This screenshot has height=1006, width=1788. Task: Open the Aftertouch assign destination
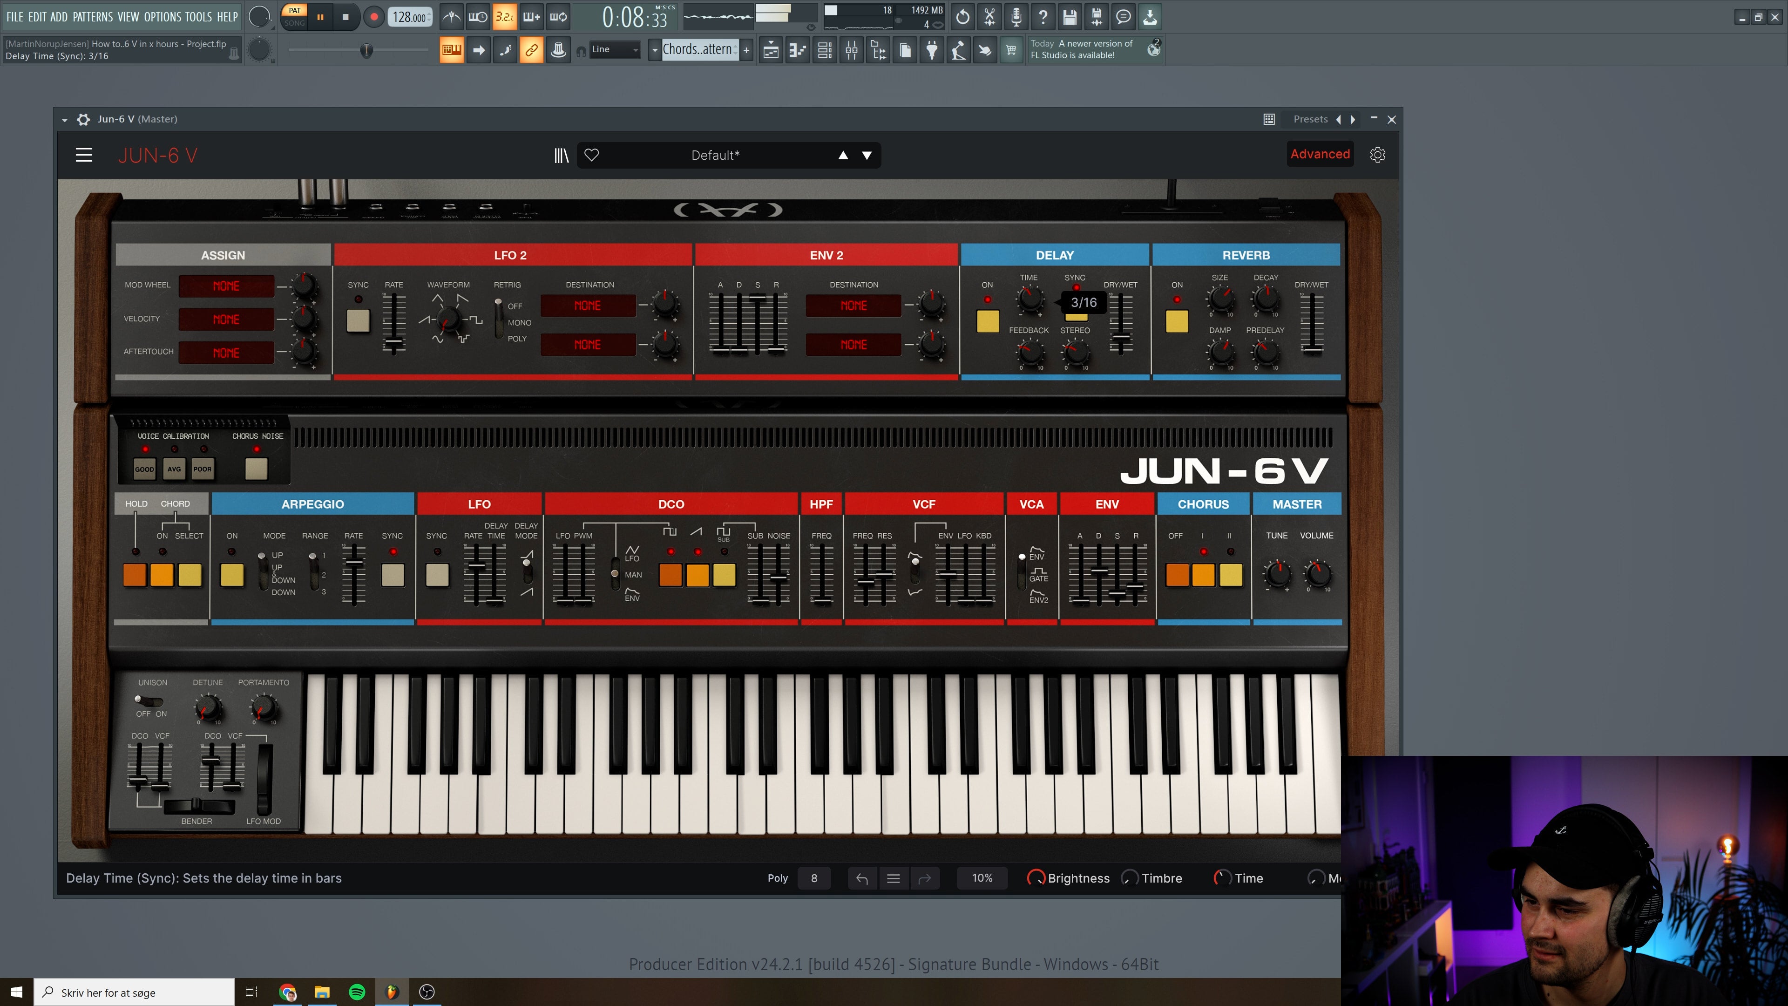[226, 353]
